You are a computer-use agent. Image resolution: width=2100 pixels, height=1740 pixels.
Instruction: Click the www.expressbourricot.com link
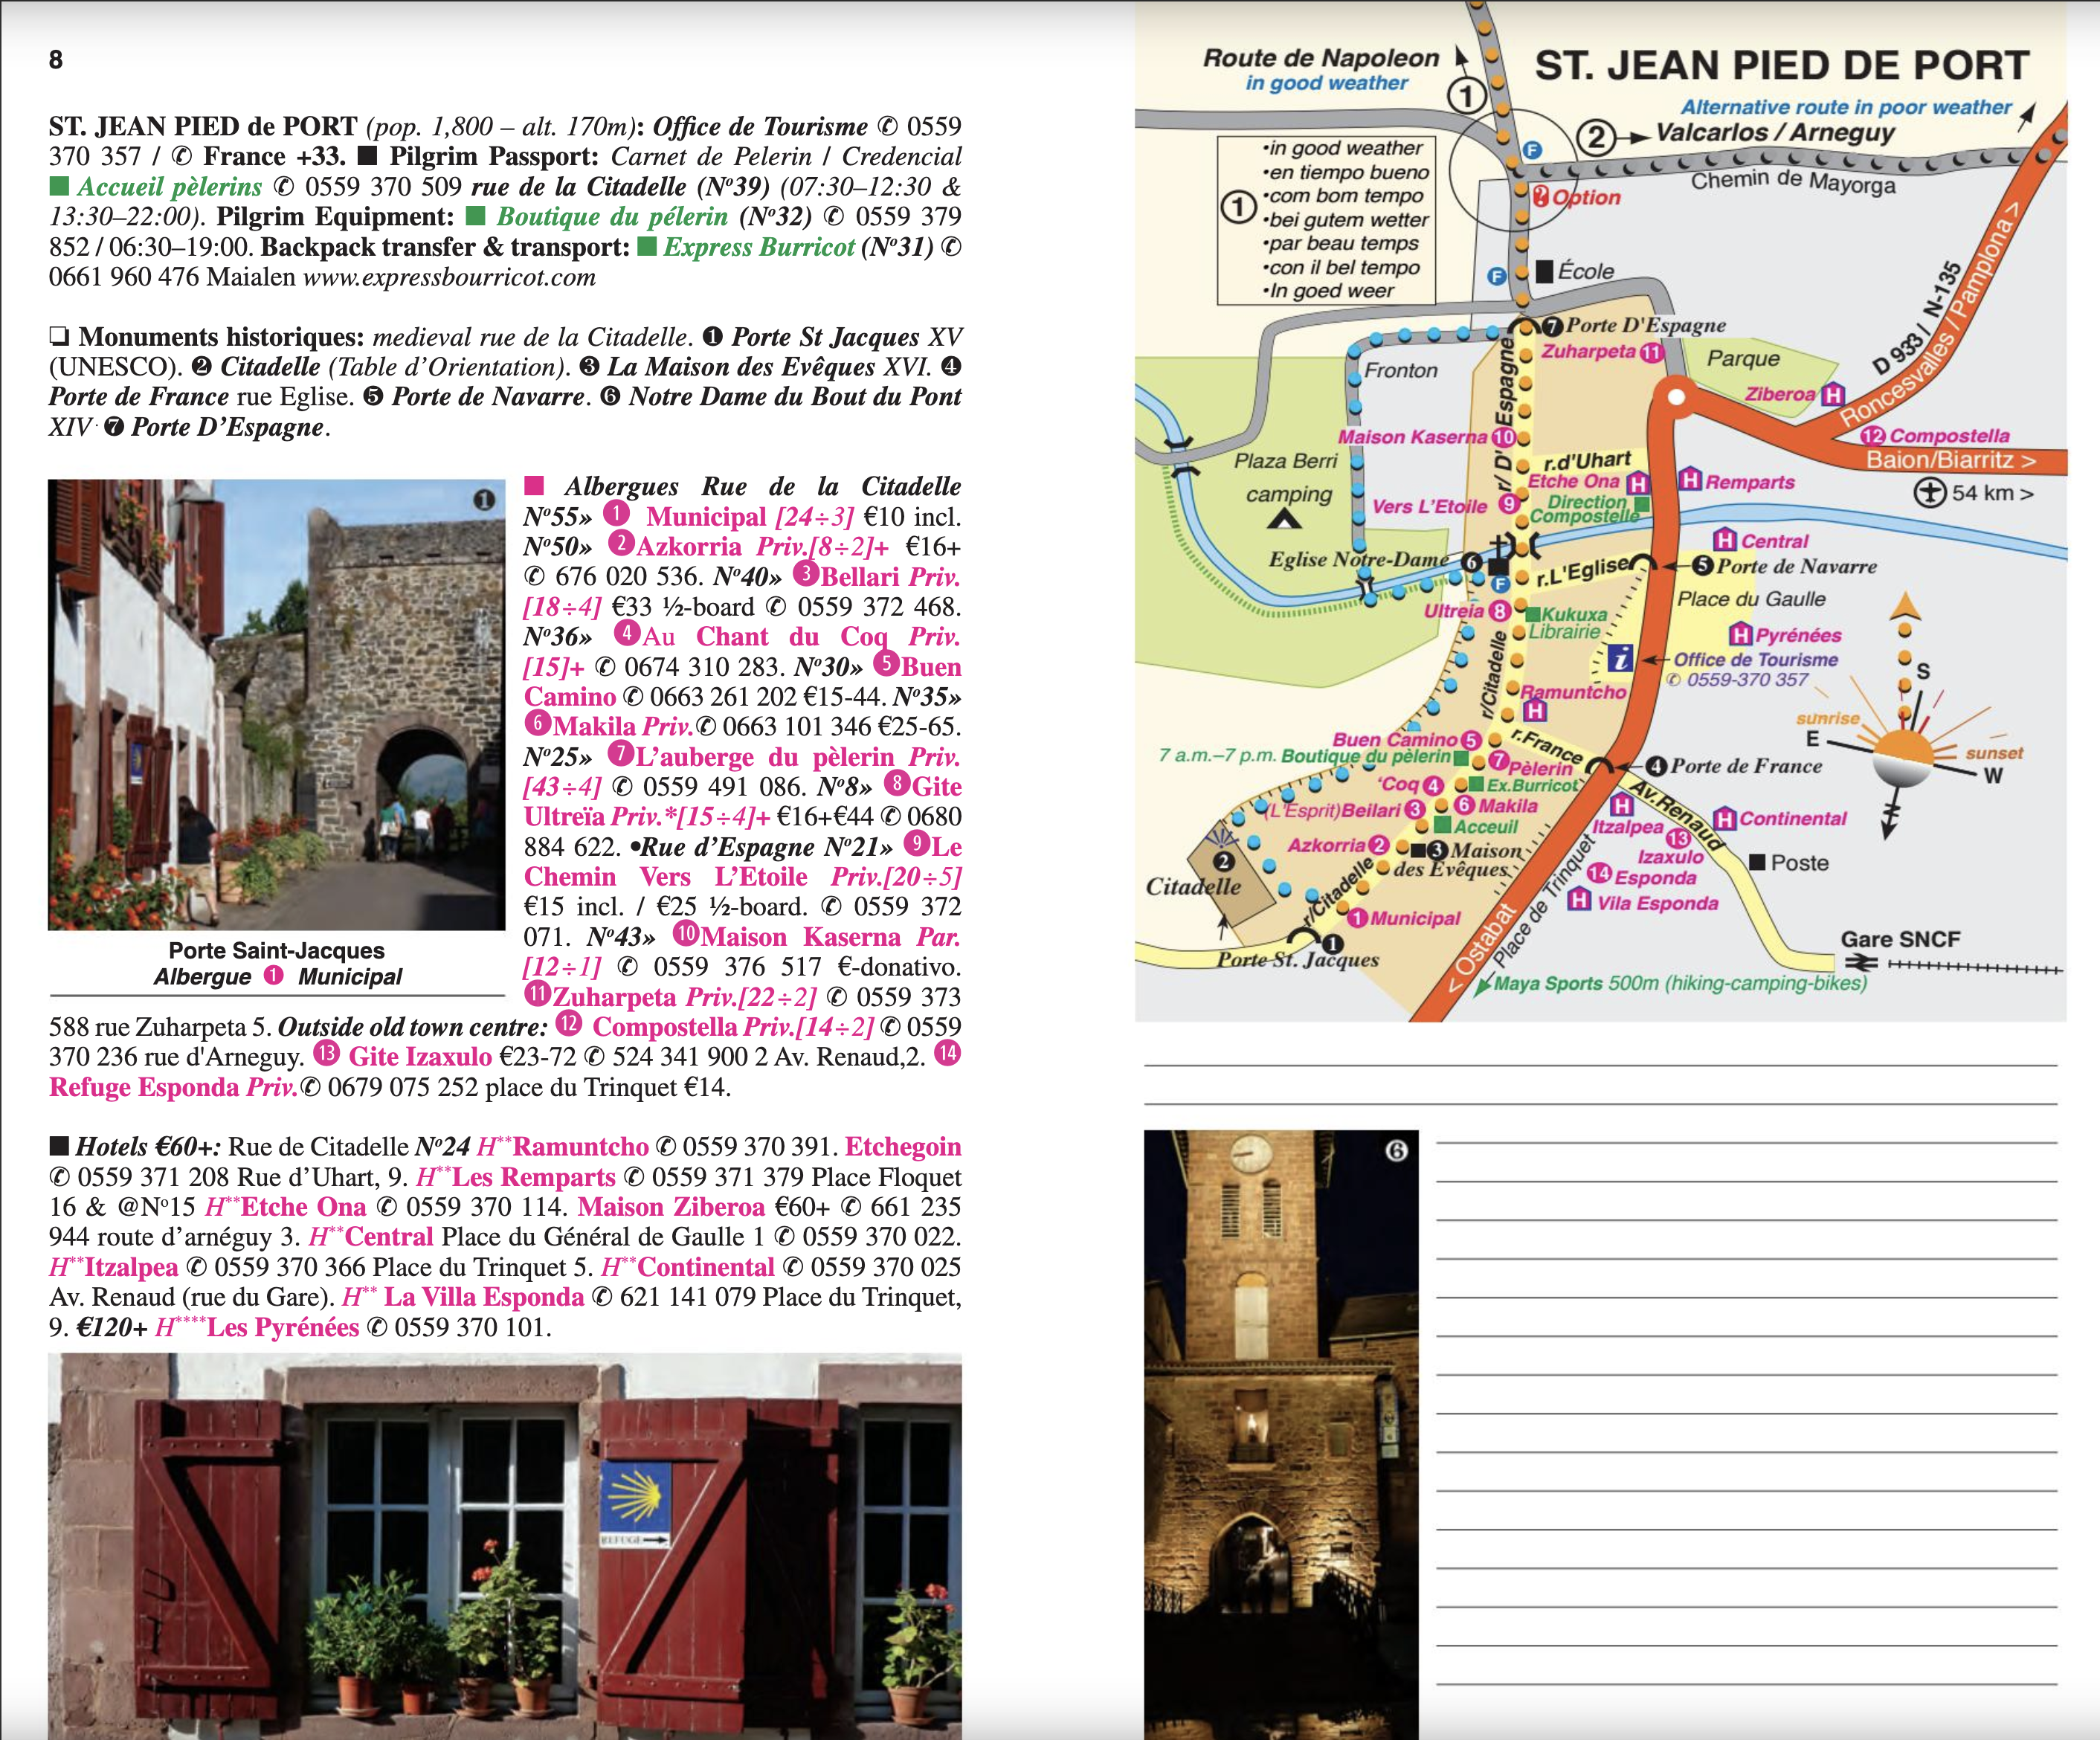click(x=449, y=277)
